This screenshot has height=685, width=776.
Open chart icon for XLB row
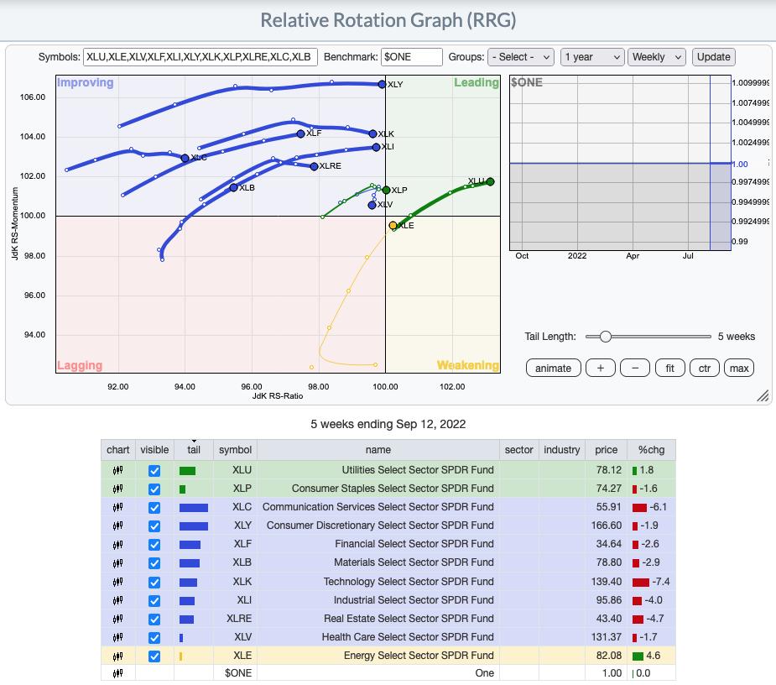pyautogui.click(x=117, y=562)
